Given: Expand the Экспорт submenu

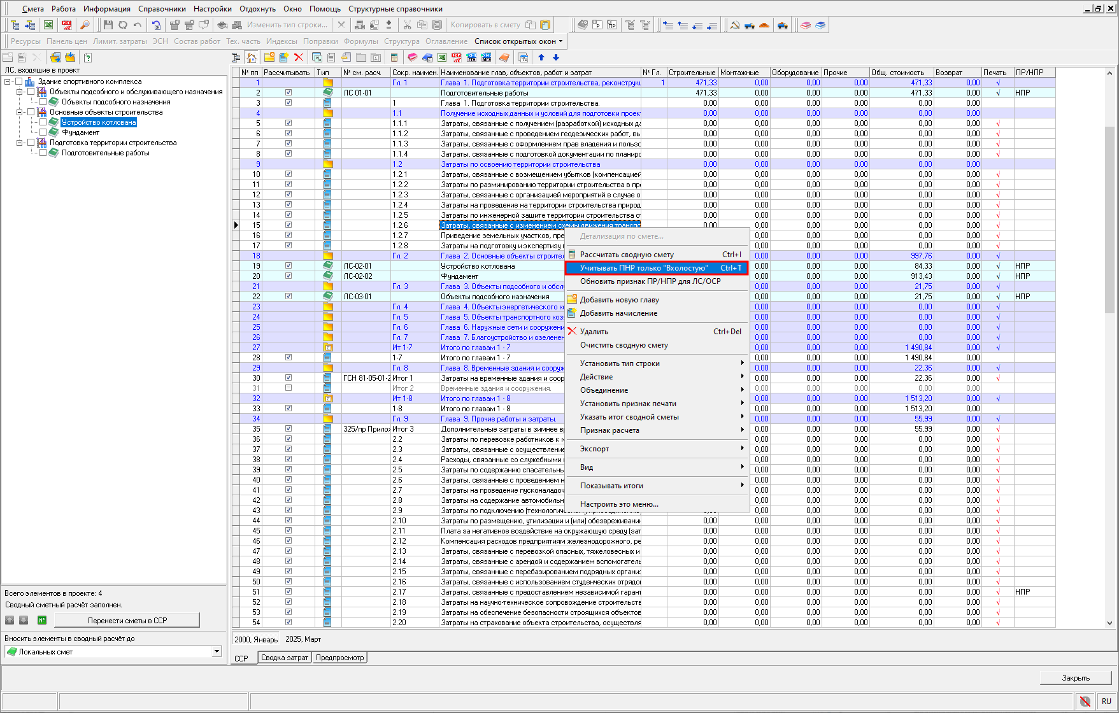Looking at the screenshot, I should coord(657,449).
